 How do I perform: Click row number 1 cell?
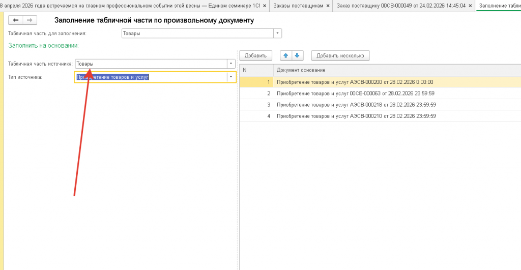pyautogui.click(x=256, y=82)
